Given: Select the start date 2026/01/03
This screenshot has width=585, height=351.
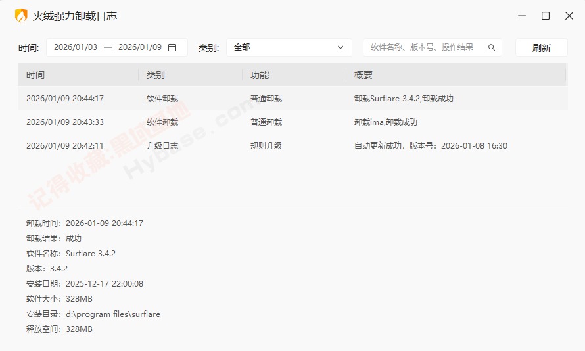Looking at the screenshot, I should (x=76, y=47).
